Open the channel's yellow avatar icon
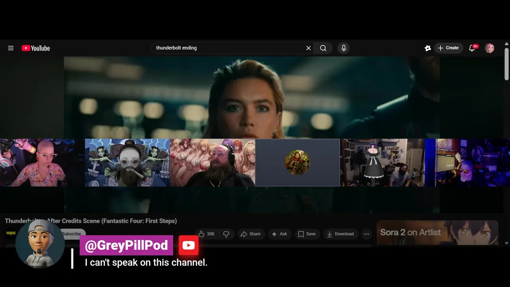The height and width of the screenshot is (287, 510). point(11,233)
